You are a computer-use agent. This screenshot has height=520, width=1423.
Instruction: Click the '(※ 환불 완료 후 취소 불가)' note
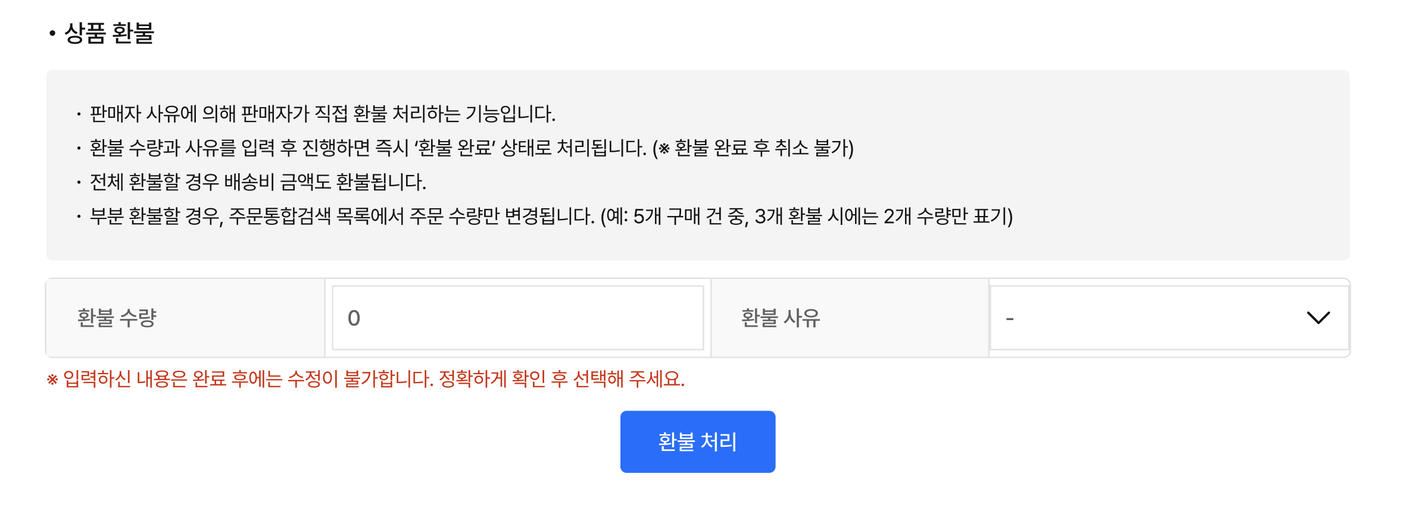click(x=753, y=148)
